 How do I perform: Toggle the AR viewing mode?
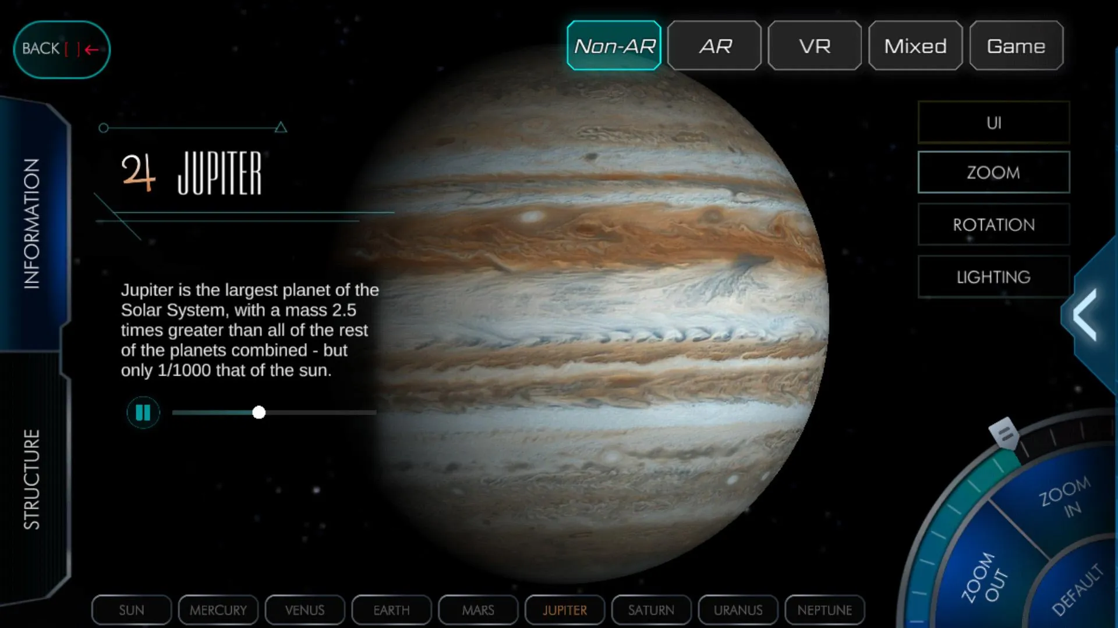713,46
